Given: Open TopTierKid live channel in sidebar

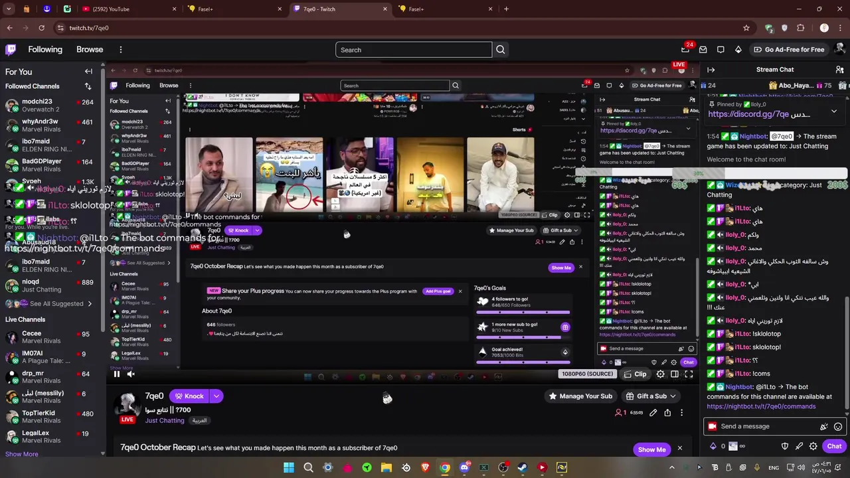Looking at the screenshot, I should pyautogui.click(x=50, y=417).
